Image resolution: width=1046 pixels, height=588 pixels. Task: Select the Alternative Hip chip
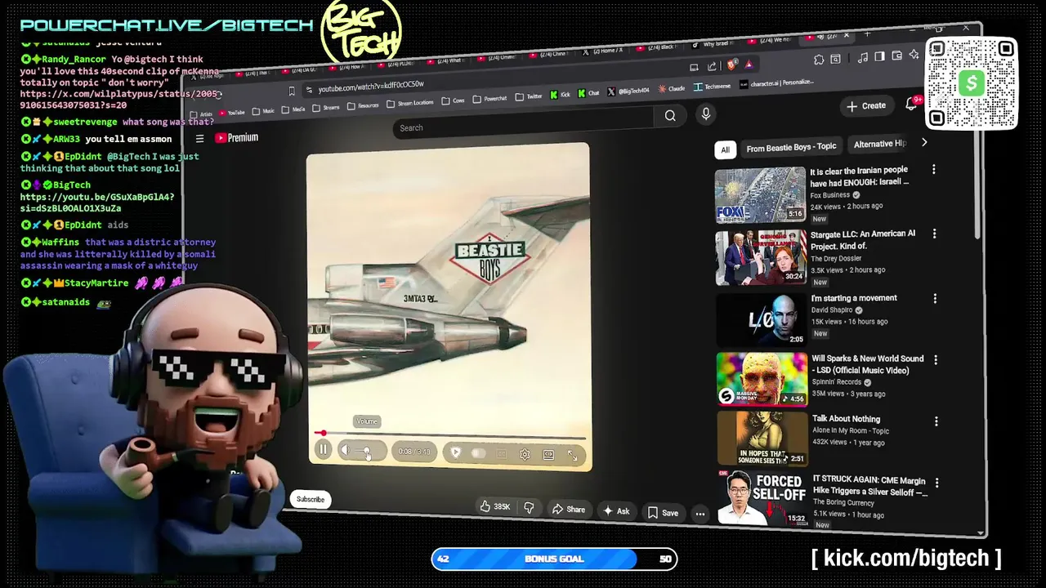click(879, 144)
